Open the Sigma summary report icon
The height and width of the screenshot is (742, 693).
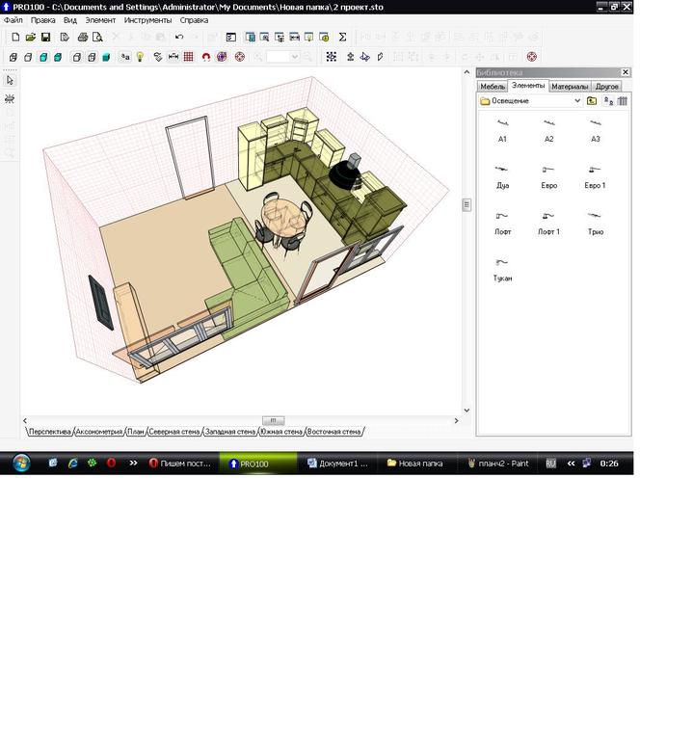342,38
